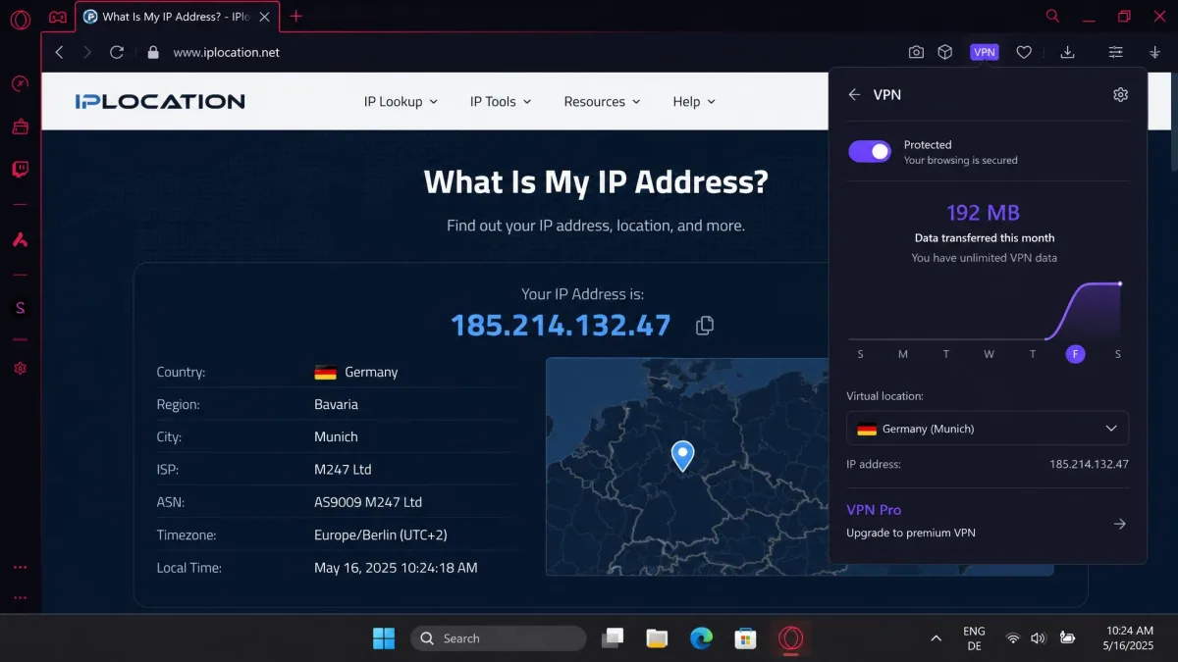This screenshot has height=662, width=1178.
Task: Open GX Cleaner icon in sidebar
Action: 20,127
